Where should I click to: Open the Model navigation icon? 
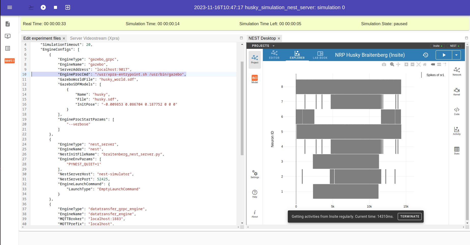pos(255,79)
